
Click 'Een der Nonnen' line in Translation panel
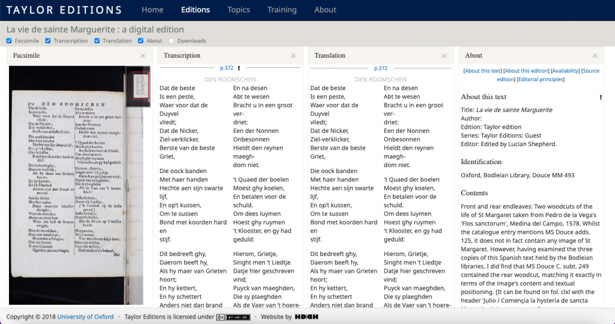[407, 131]
